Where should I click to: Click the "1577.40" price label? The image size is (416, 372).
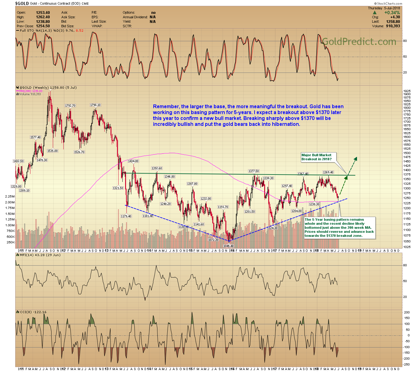click(x=35, y=137)
